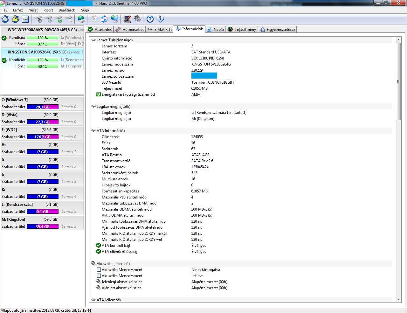Click the blue arrows send report icon

click(104, 19)
